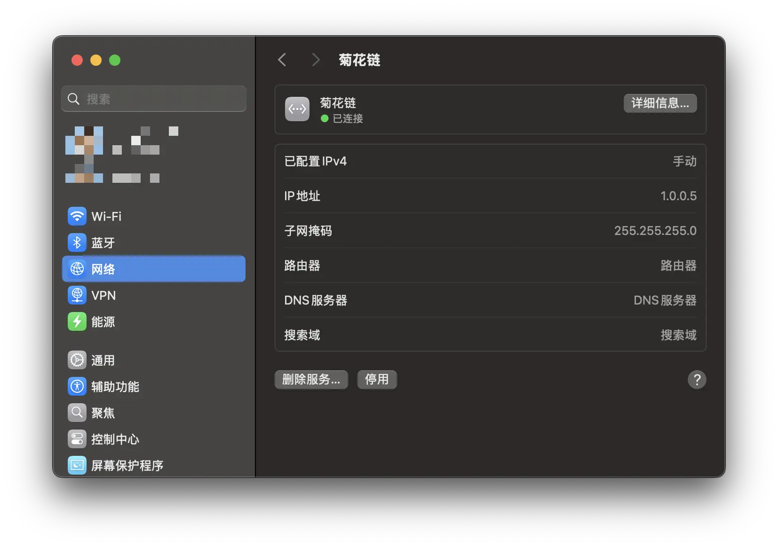Image resolution: width=778 pixels, height=547 pixels.
Task: Open the Bluetooth (蓝牙) settings icon
Action: 77,243
